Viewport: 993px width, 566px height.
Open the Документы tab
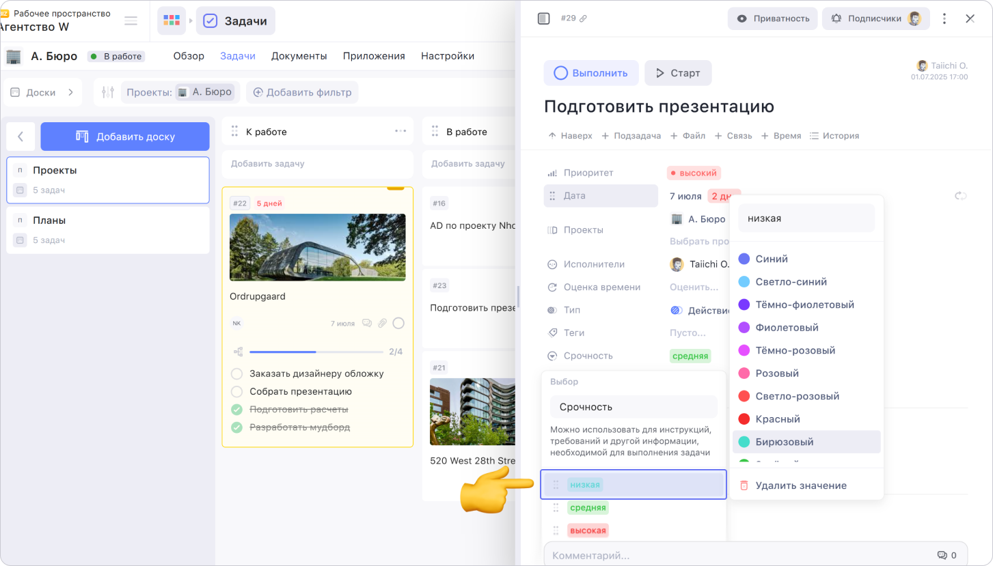pos(299,56)
